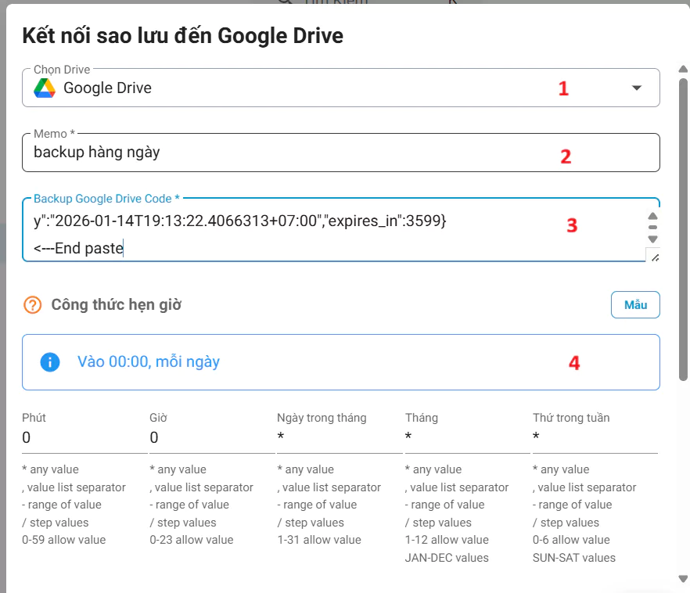Click up arrow in code textarea scrollbar

click(x=653, y=217)
